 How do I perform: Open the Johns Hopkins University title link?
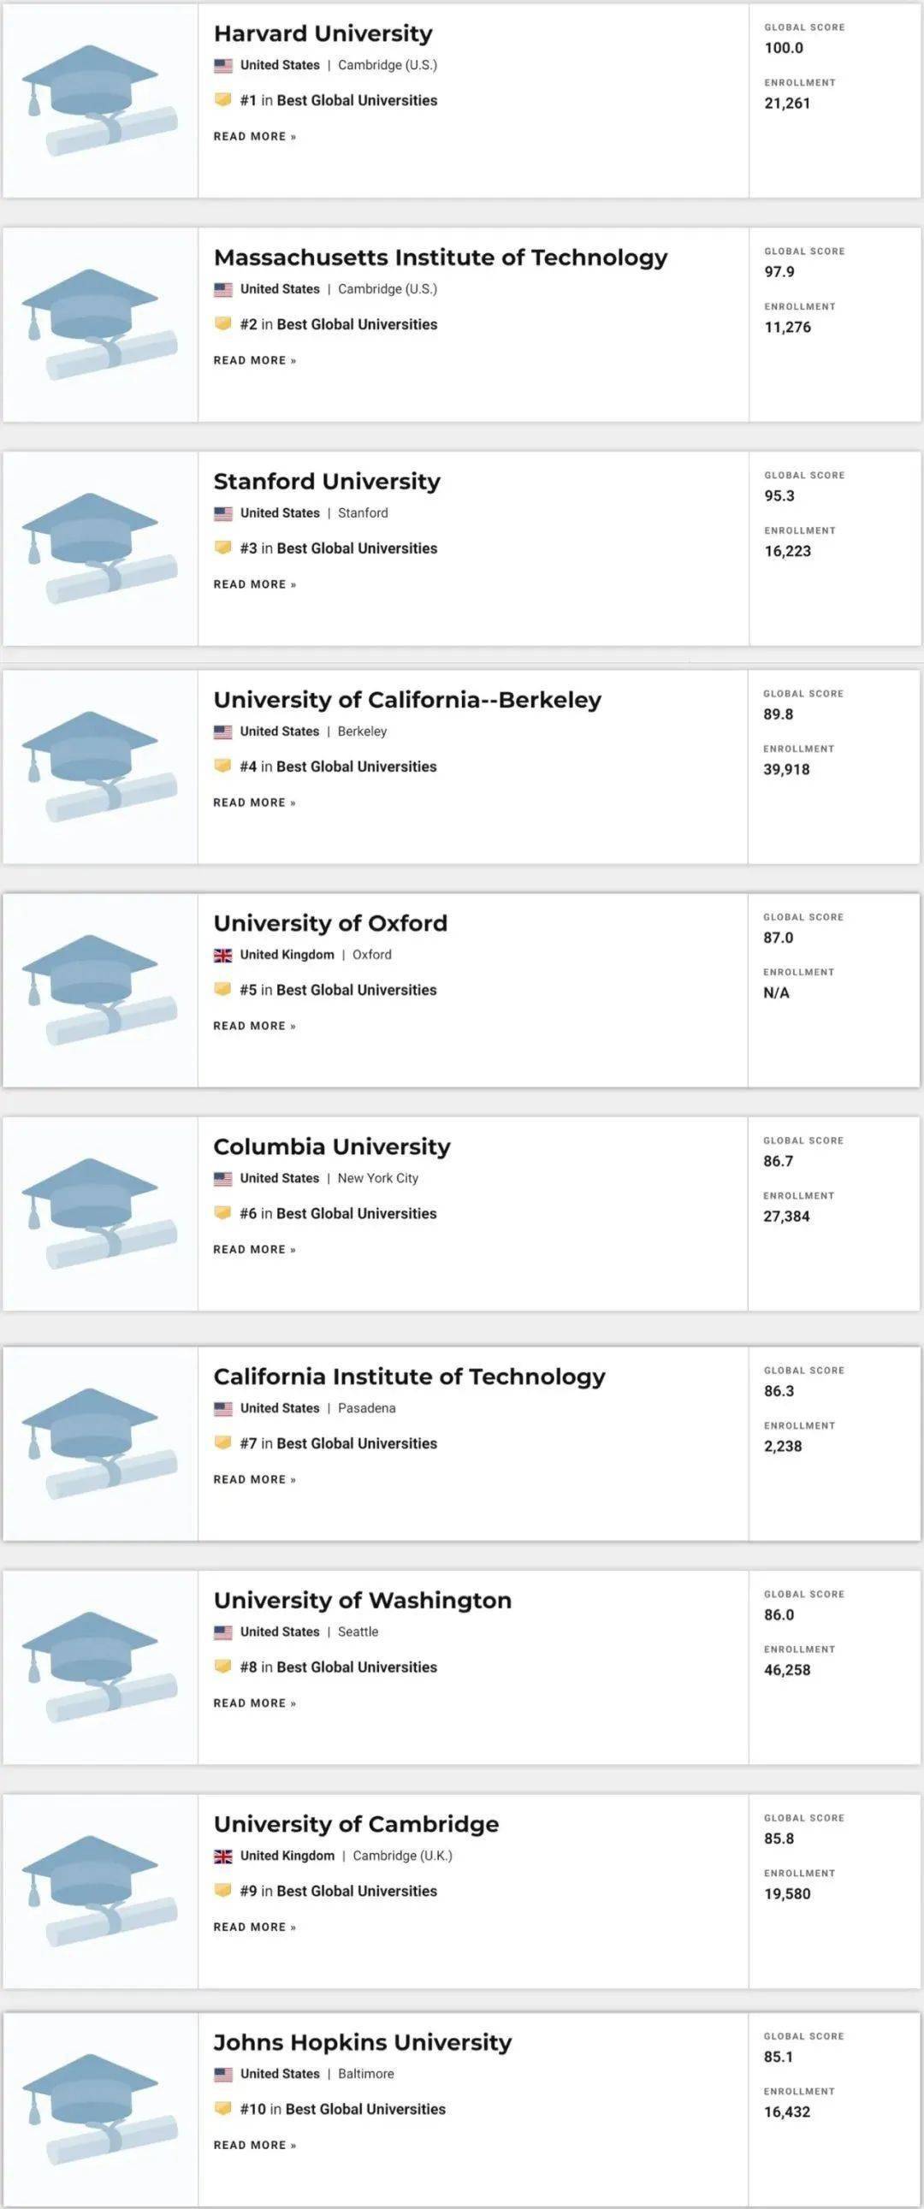362,2043
